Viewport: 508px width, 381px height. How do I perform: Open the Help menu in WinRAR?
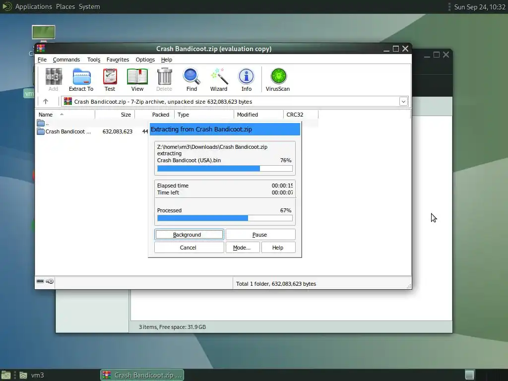pos(167,60)
